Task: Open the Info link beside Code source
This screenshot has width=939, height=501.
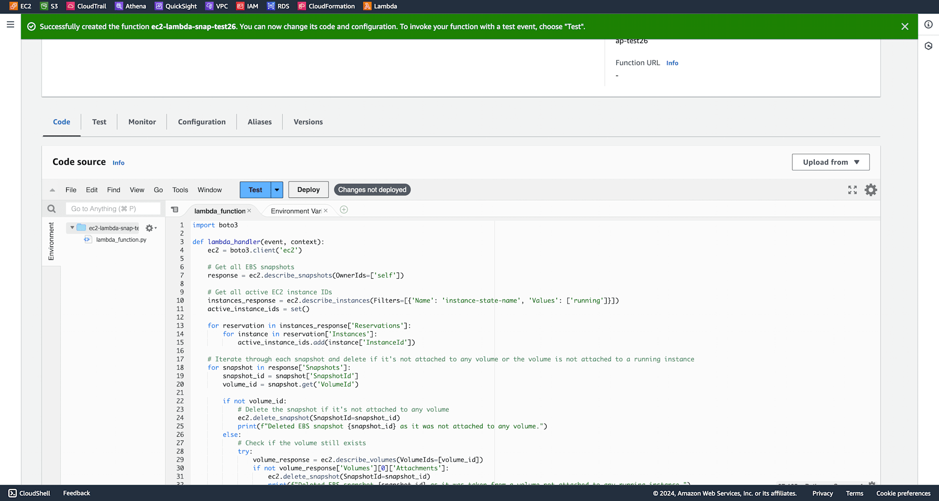Action: click(x=118, y=163)
